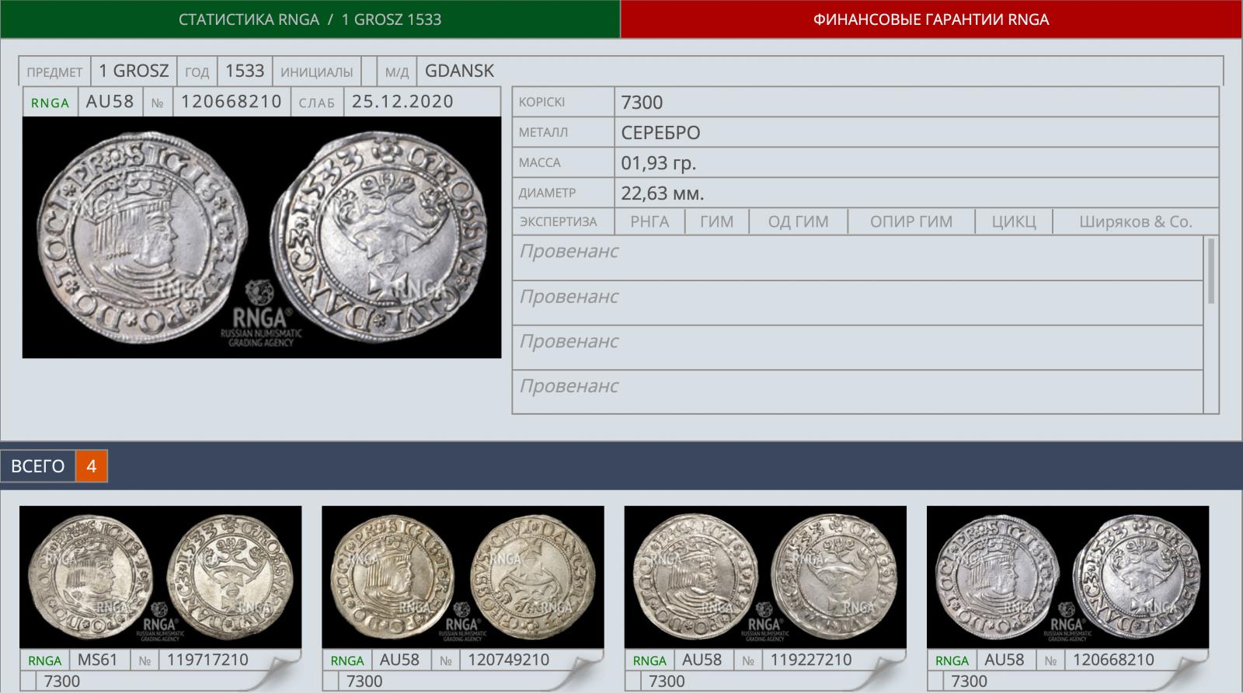
Task: Open the red ФИНАНСОВЫЕ ГАРАНТИИ RNGA tab
Action: (x=931, y=19)
